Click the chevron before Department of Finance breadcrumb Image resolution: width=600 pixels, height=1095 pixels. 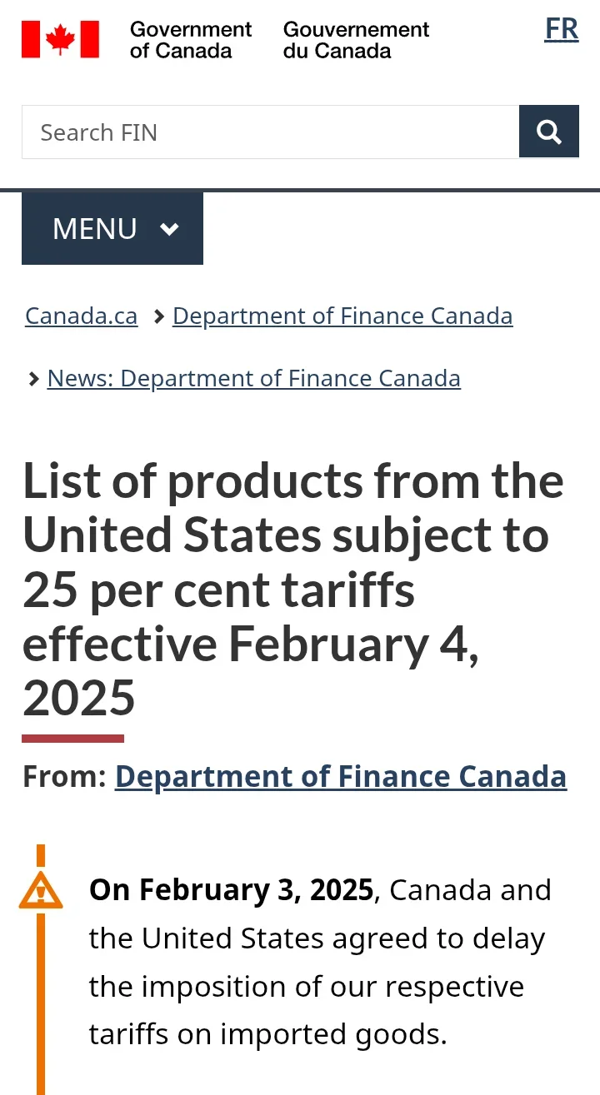(158, 317)
